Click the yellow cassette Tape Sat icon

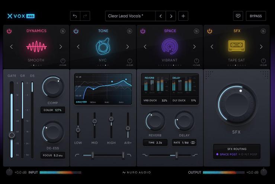[236, 46]
